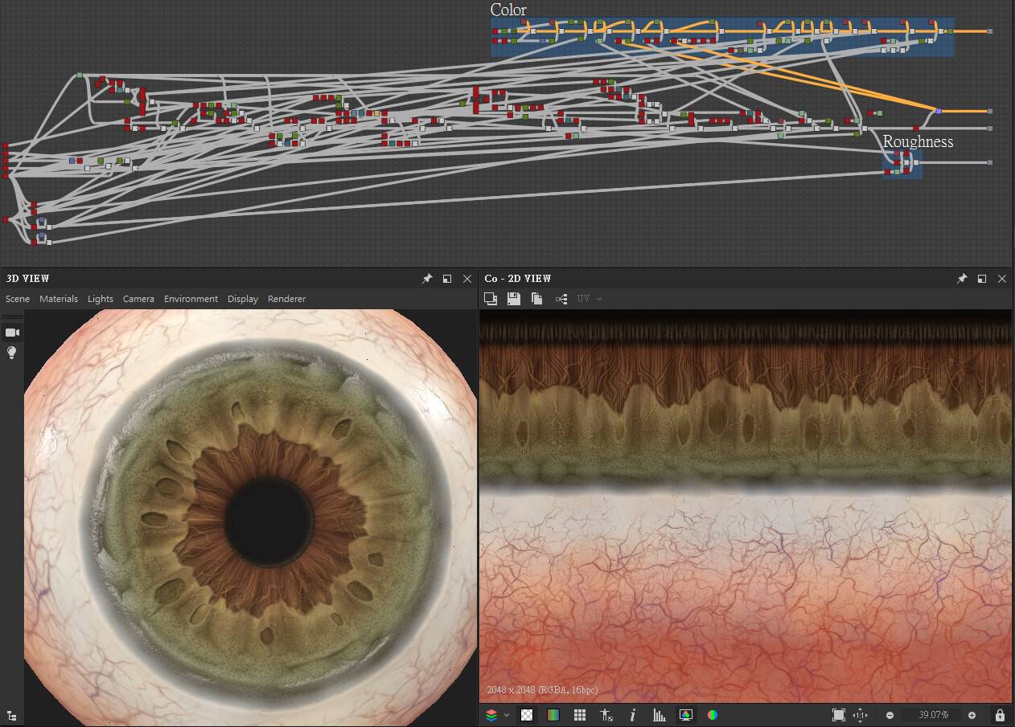Select the camera icon in 3D View sidebar
Image resolution: width=1015 pixels, height=727 pixels.
tap(12, 333)
